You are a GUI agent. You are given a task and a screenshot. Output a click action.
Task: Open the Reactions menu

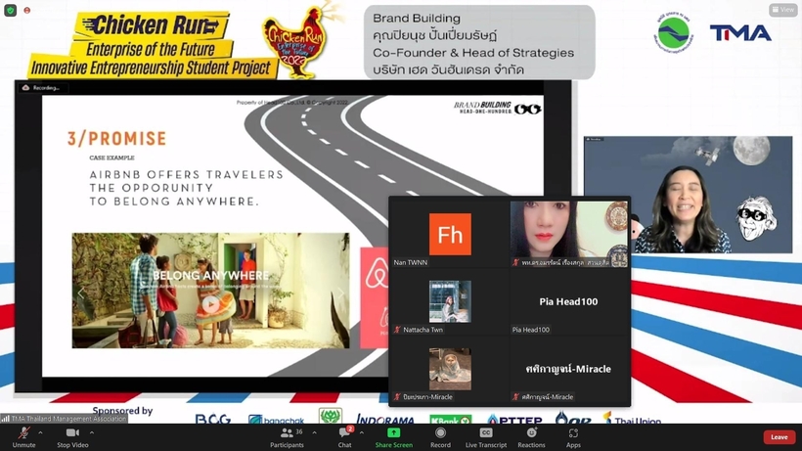click(x=532, y=434)
